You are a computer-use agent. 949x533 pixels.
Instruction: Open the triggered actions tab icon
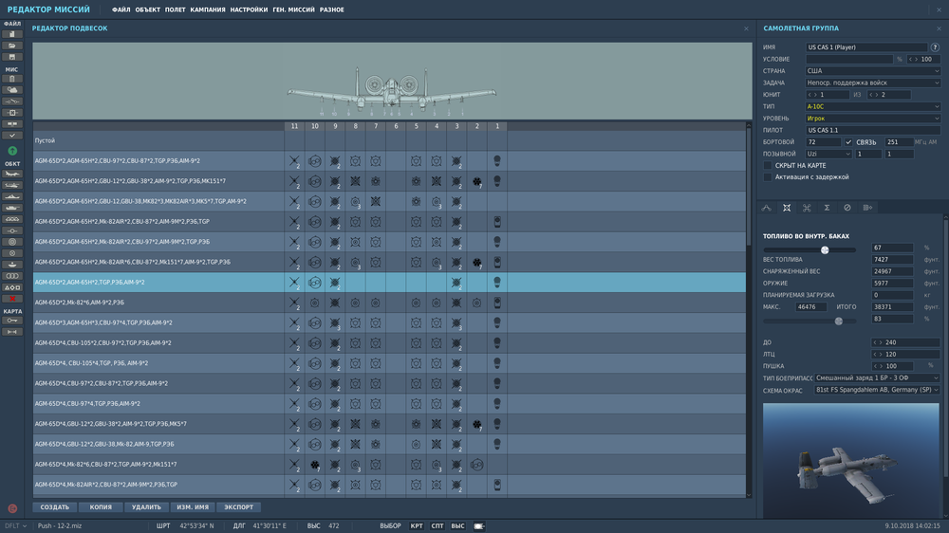pos(807,208)
